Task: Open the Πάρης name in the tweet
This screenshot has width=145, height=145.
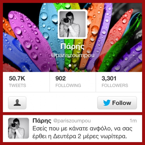Action: coord(42,121)
